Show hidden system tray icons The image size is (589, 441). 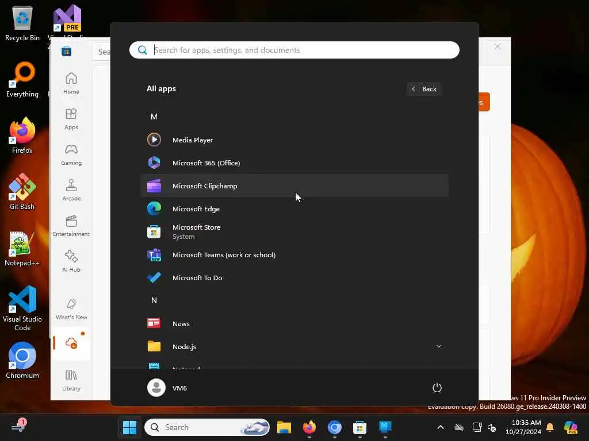point(441,427)
